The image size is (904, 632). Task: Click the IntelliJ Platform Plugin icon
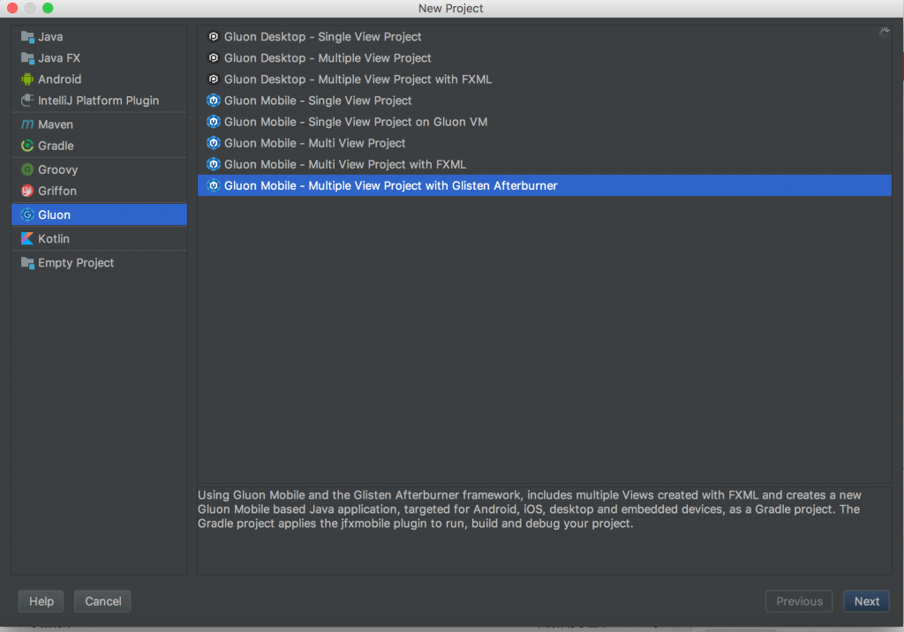[x=27, y=101]
